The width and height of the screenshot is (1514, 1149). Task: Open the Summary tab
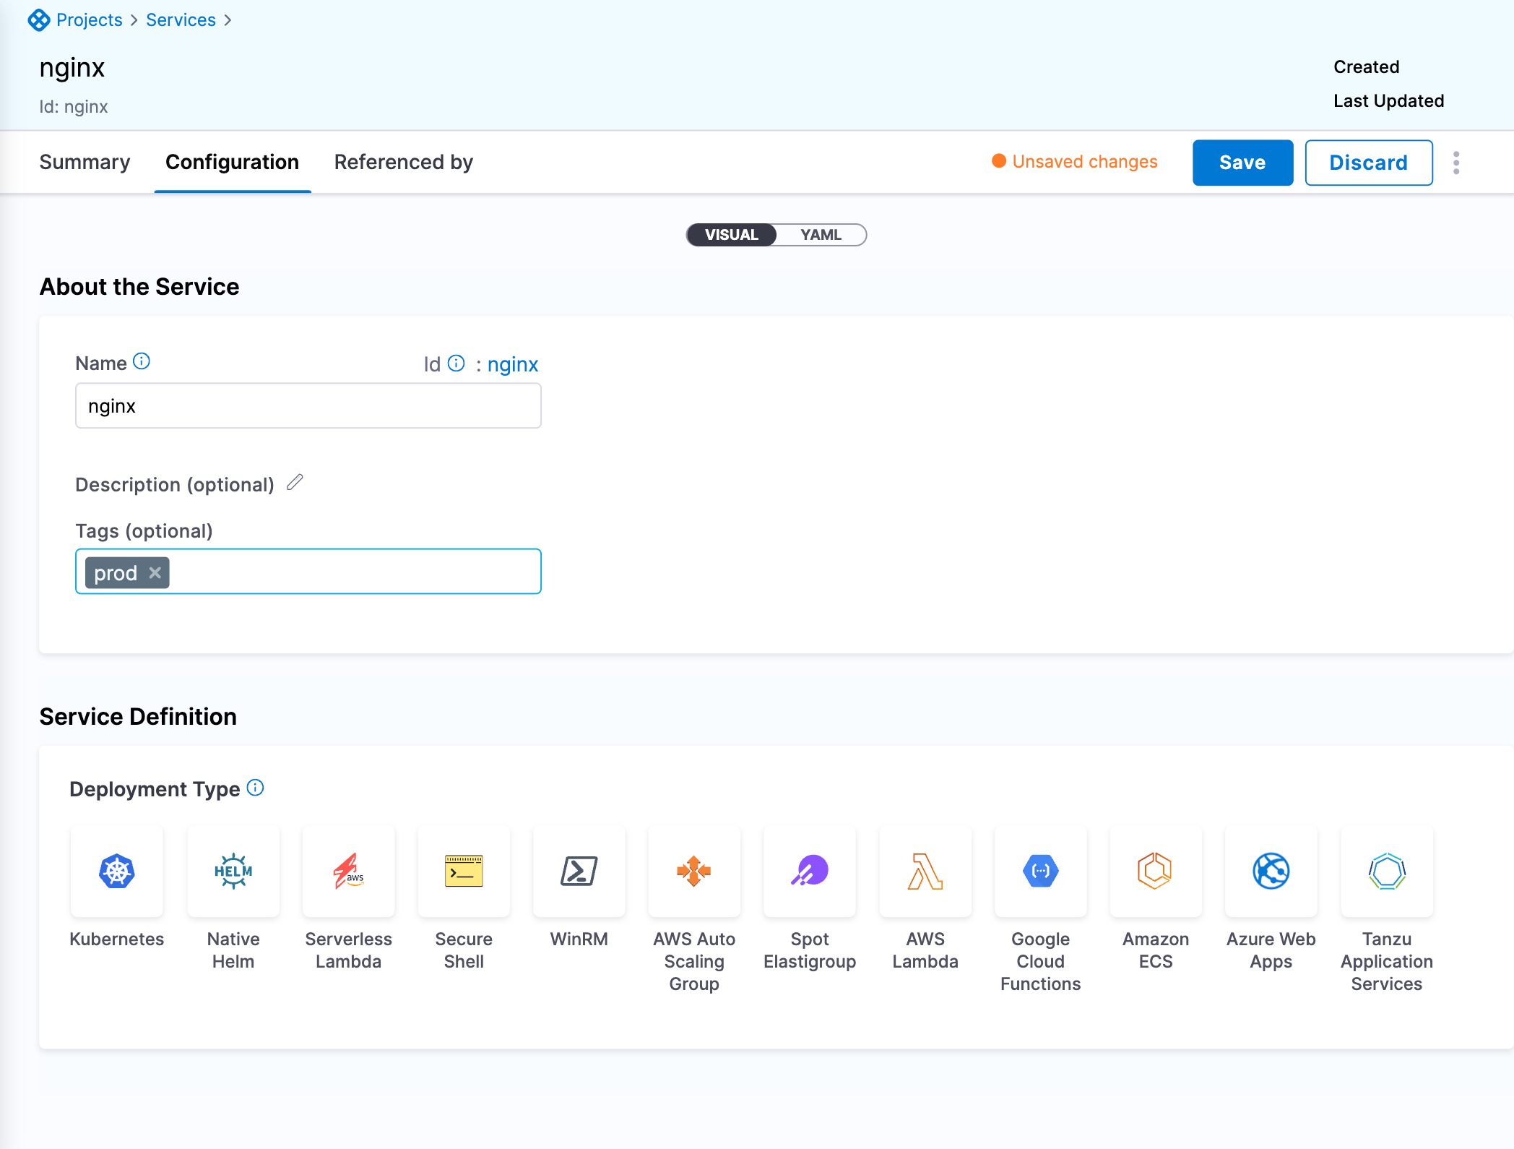coord(85,162)
